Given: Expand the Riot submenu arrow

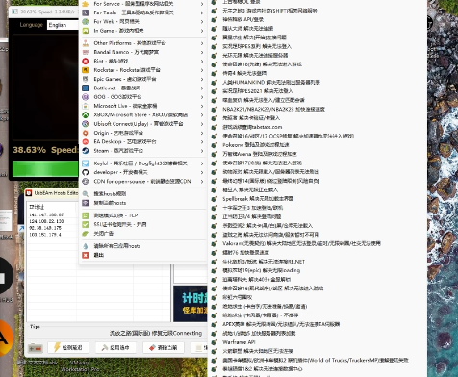Looking at the screenshot, I should coord(202,61).
